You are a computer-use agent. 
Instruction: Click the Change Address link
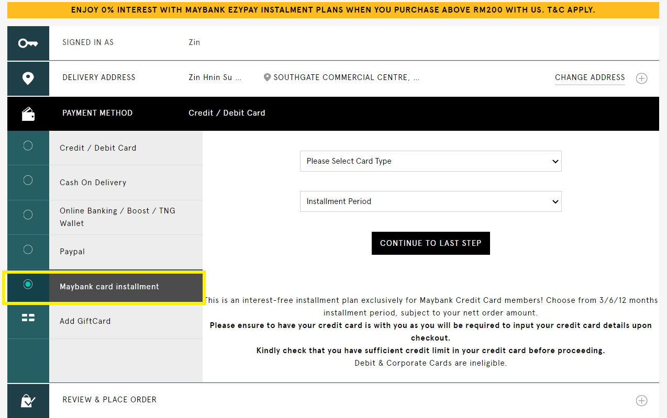590,77
